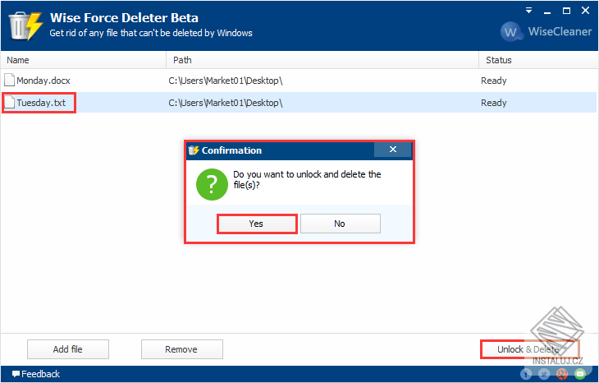Image resolution: width=599 pixels, height=383 pixels.
Task: Cancel deletion with the No button
Action: (340, 224)
